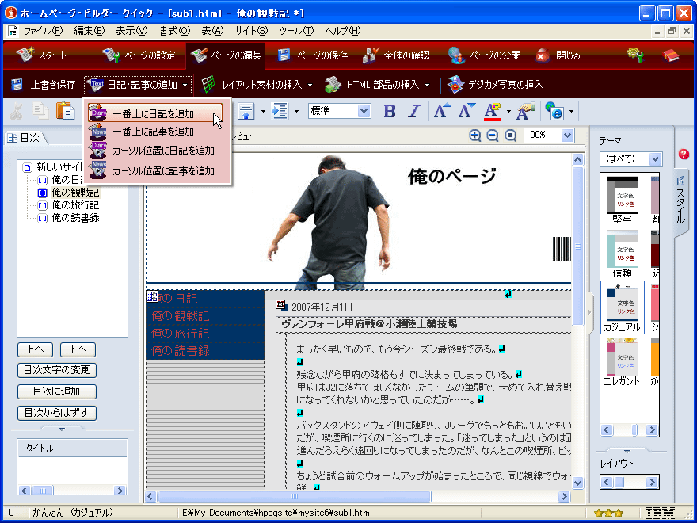Select 一番上に日記を追加 menu entry
Viewport: 697px width, 523px height.
(155, 113)
